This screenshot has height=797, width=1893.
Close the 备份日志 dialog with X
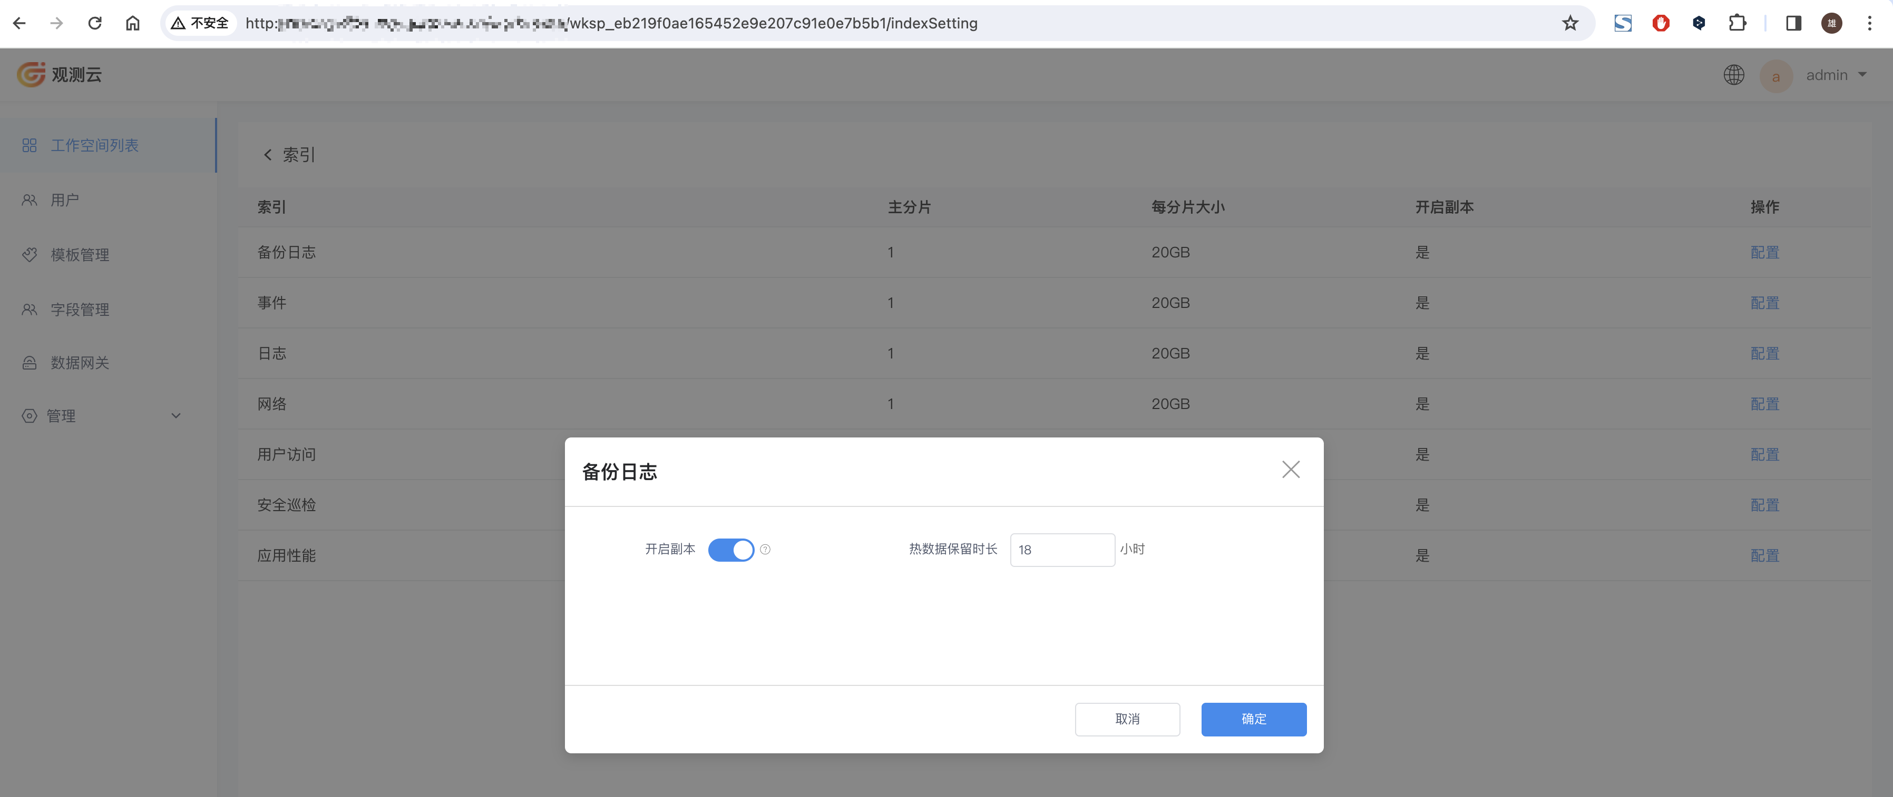[1291, 470]
